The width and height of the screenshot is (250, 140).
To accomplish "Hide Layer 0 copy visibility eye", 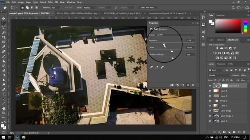I will coord(210,111).
